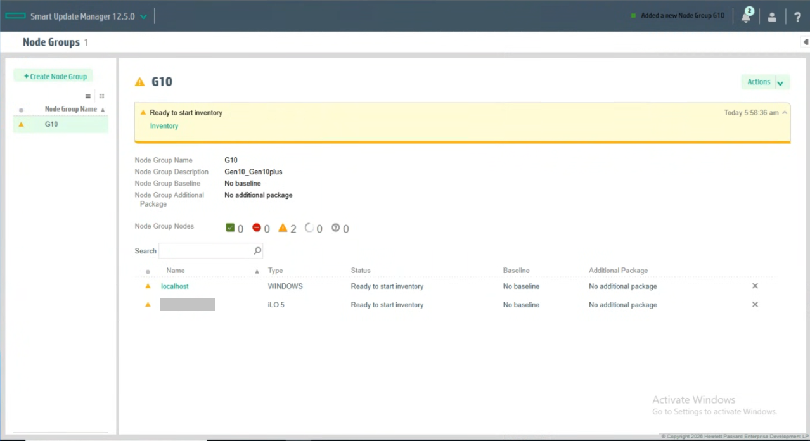The width and height of the screenshot is (810, 441).
Task: Collapse the panel using the top-right arrow
Action: click(x=805, y=42)
